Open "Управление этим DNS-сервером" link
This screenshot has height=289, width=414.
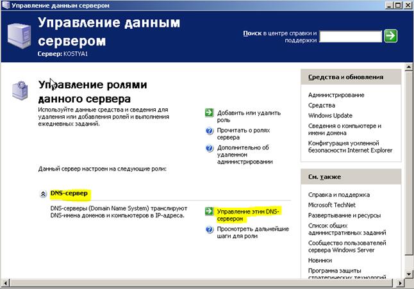(x=247, y=215)
